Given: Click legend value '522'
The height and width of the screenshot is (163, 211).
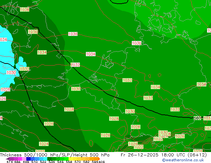Looking at the screenshot, I should click(43, 162).
